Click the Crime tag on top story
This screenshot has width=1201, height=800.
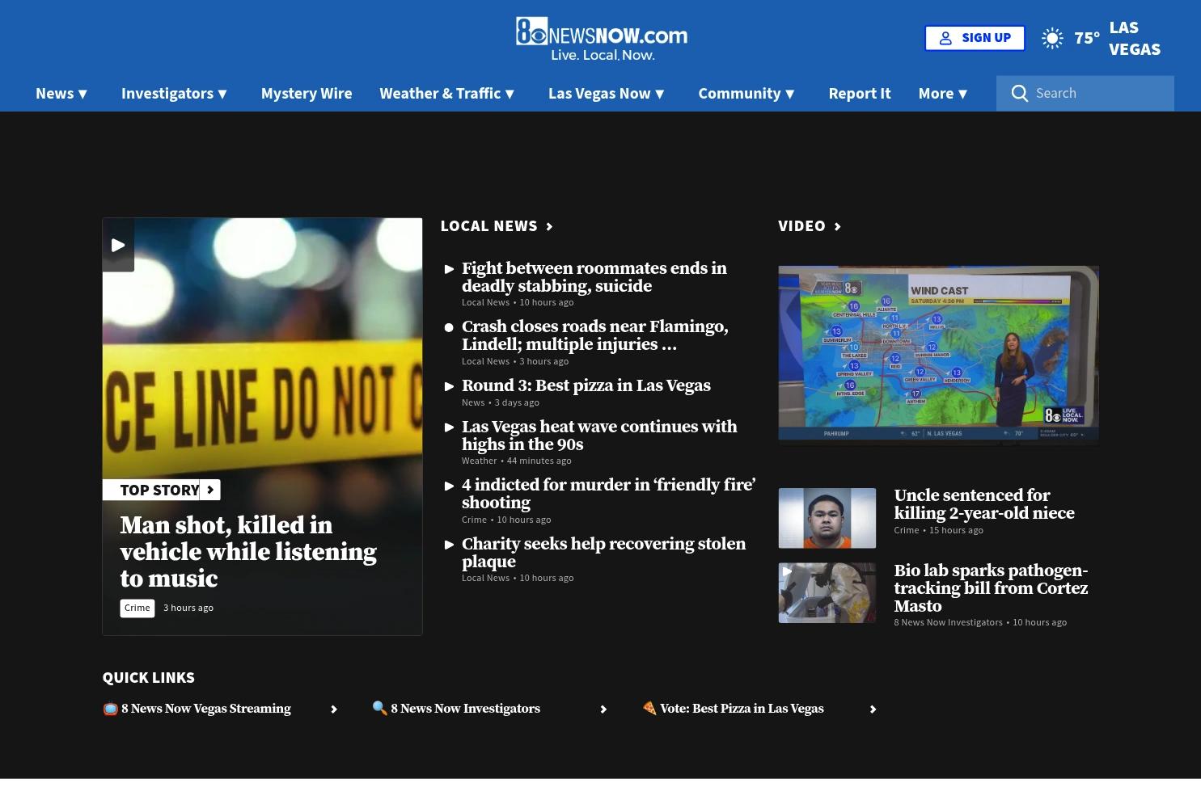pyautogui.click(x=137, y=608)
